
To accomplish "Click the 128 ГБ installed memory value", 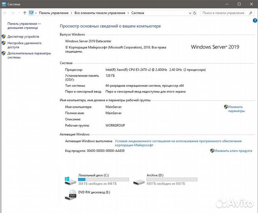I will (x=110, y=76).
